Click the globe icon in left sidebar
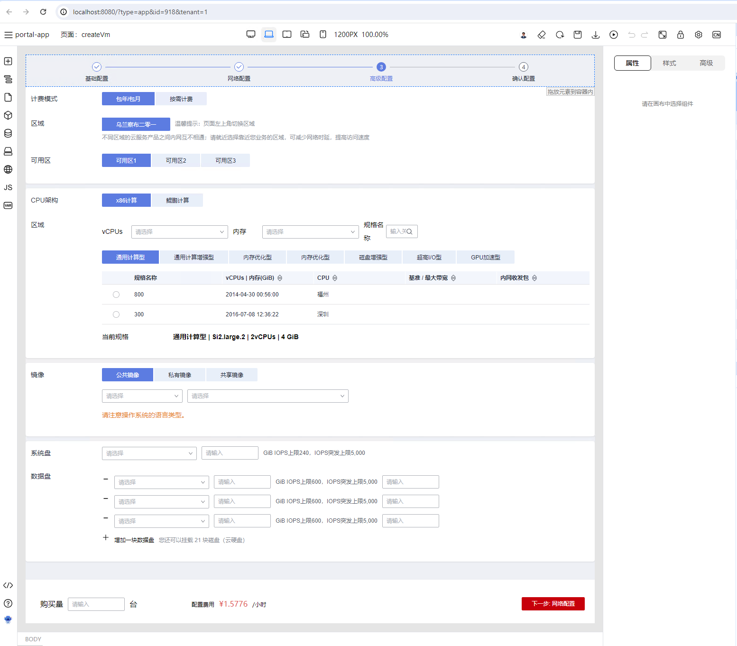The height and width of the screenshot is (646, 737). (x=8, y=169)
